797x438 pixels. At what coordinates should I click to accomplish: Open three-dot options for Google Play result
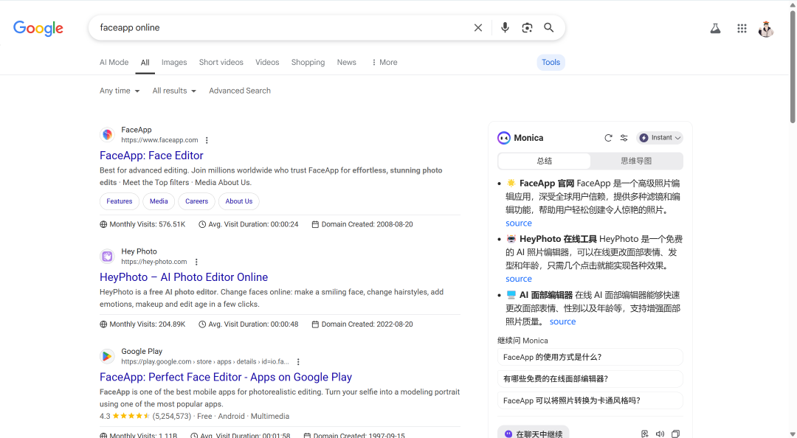(x=298, y=362)
